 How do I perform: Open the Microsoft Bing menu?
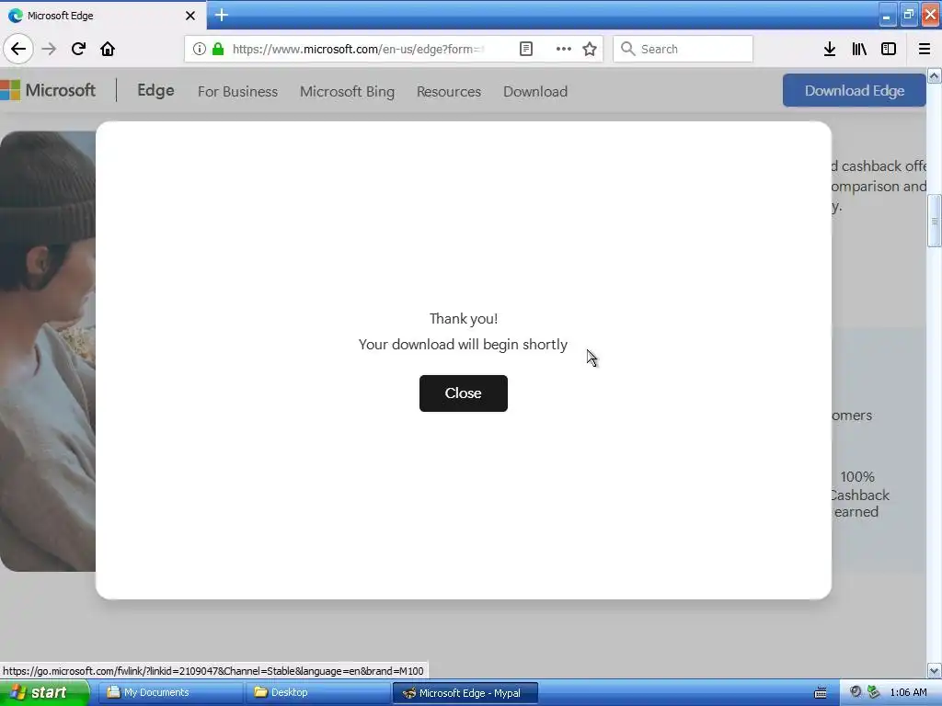point(347,91)
